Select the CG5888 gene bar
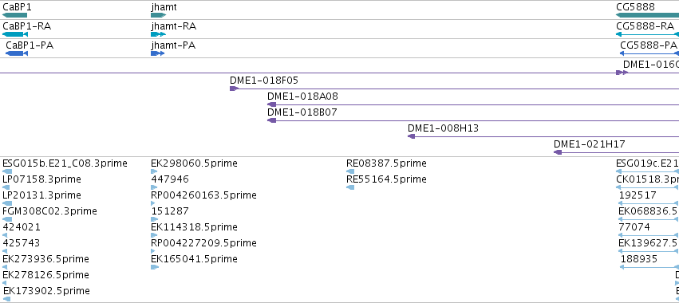The width and height of the screenshot is (679, 303). tap(647, 15)
